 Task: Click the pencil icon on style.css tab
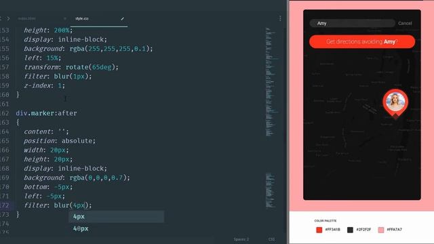click(122, 18)
